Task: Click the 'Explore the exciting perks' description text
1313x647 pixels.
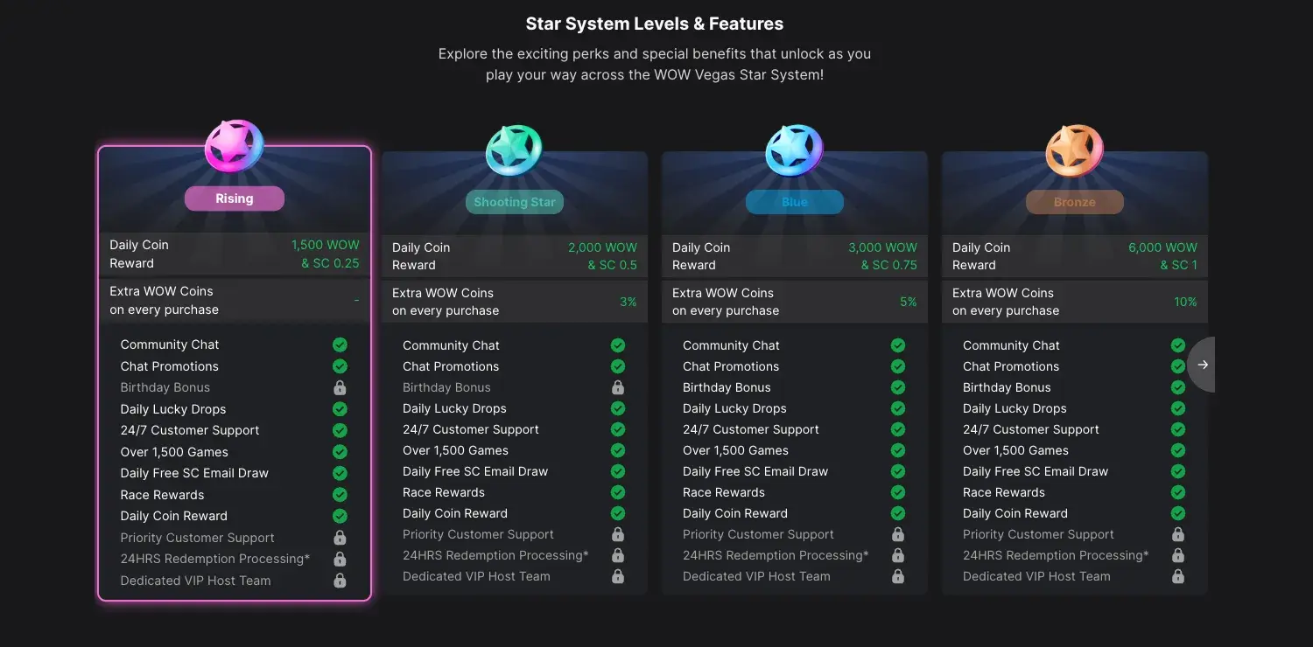Action: [x=655, y=64]
